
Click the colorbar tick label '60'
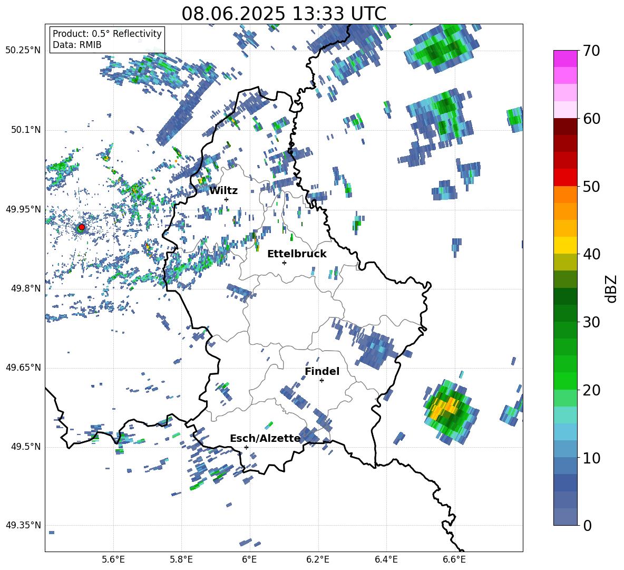pyautogui.click(x=591, y=119)
